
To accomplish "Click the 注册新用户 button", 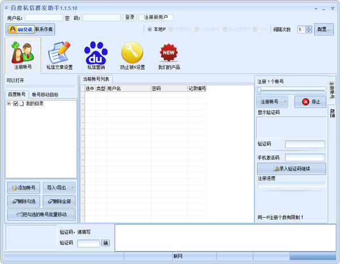I will tap(156, 18).
